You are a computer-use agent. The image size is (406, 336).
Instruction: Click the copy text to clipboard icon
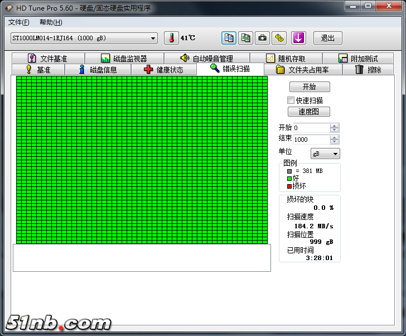point(229,38)
